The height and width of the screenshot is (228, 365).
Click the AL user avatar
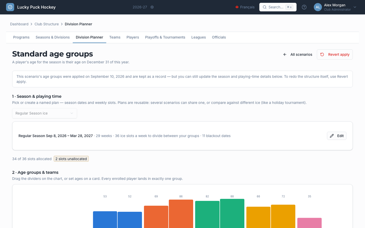pos(318,7)
